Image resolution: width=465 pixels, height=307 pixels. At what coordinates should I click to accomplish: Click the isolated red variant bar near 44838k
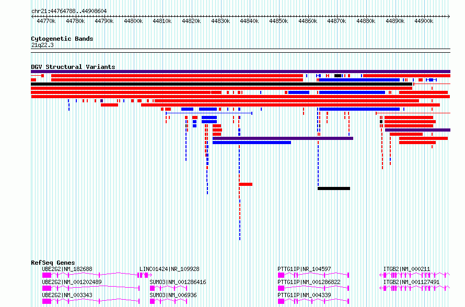point(246,184)
